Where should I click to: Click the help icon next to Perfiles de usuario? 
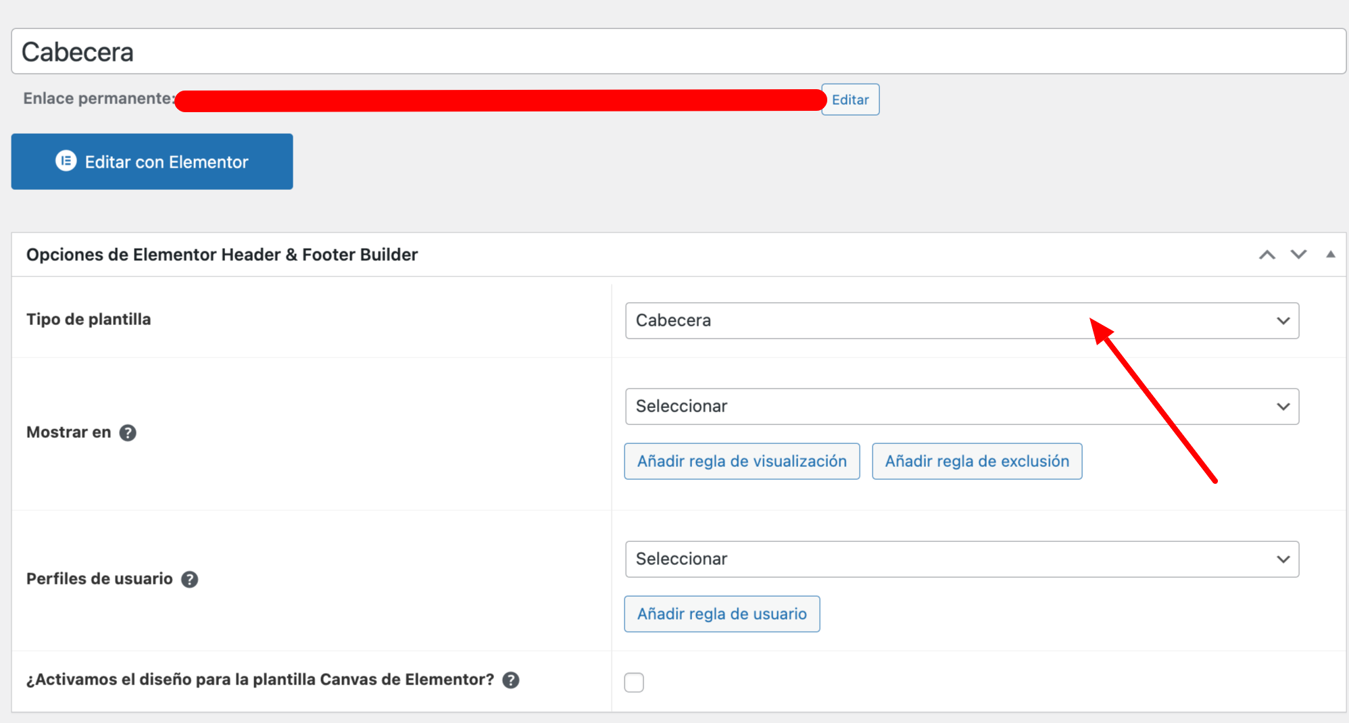tap(190, 579)
